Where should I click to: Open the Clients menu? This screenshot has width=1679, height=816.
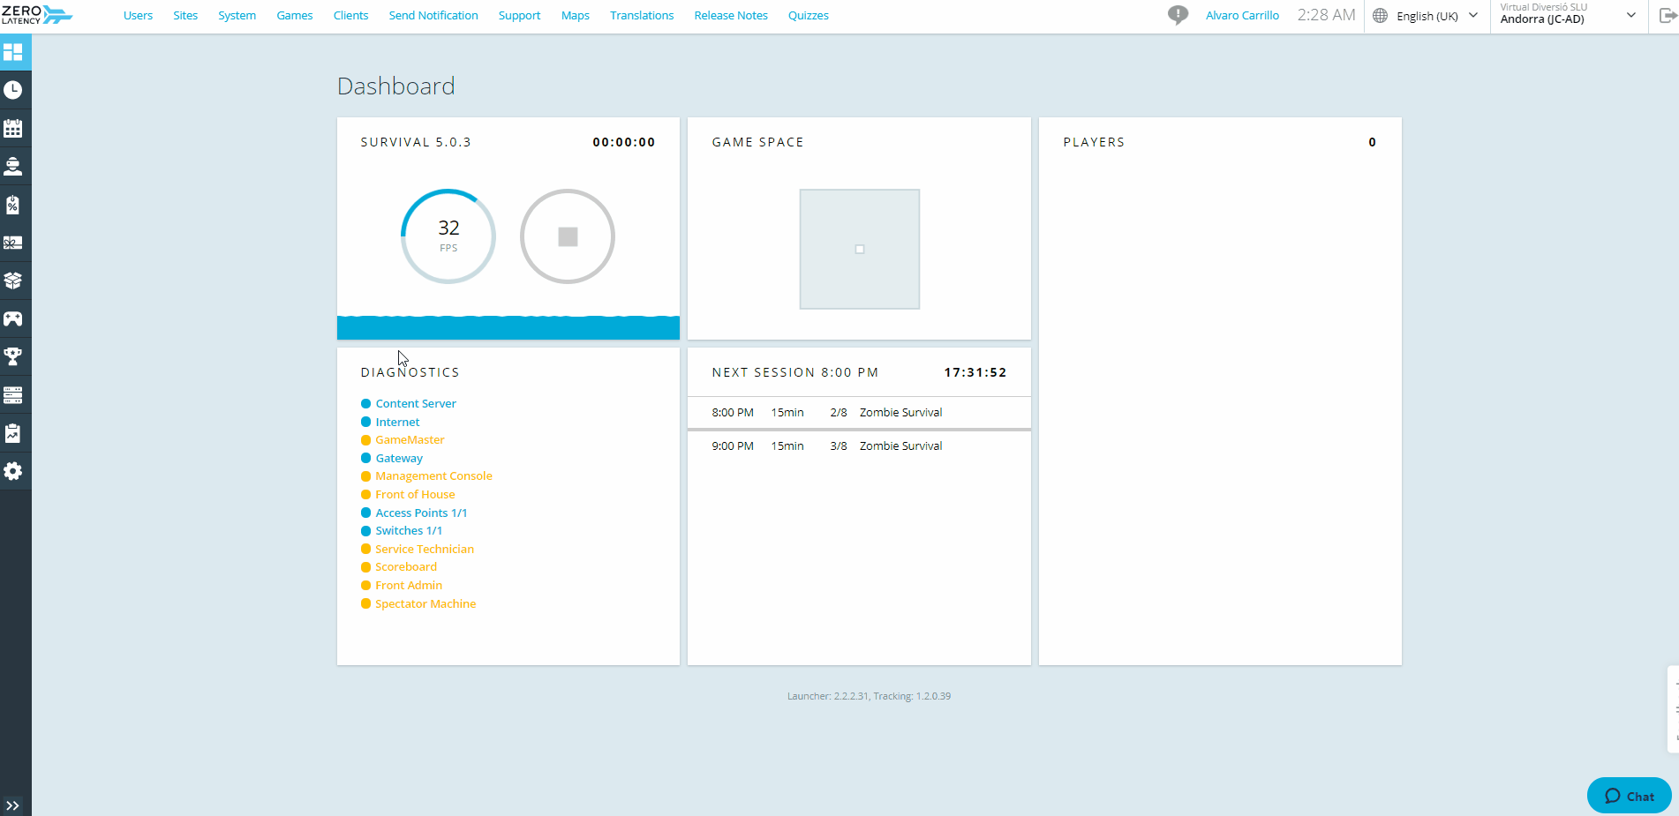click(x=350, y=16)
